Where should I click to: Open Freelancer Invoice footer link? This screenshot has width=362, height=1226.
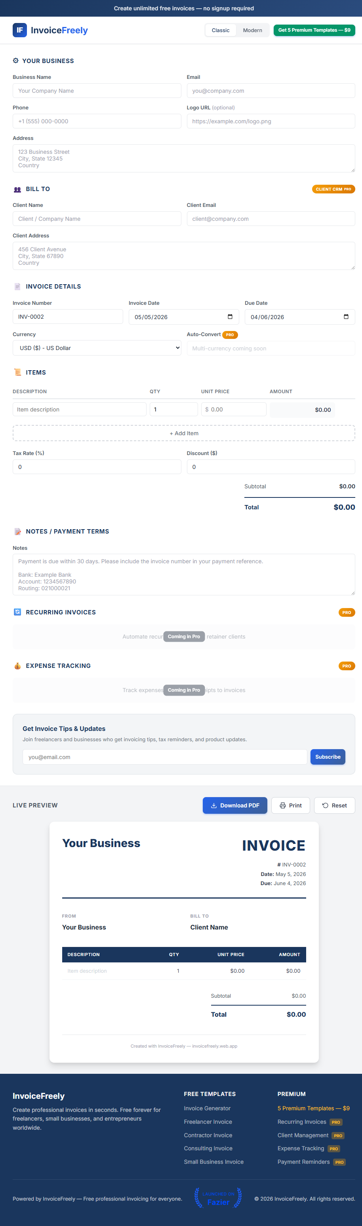[208, 1122]
